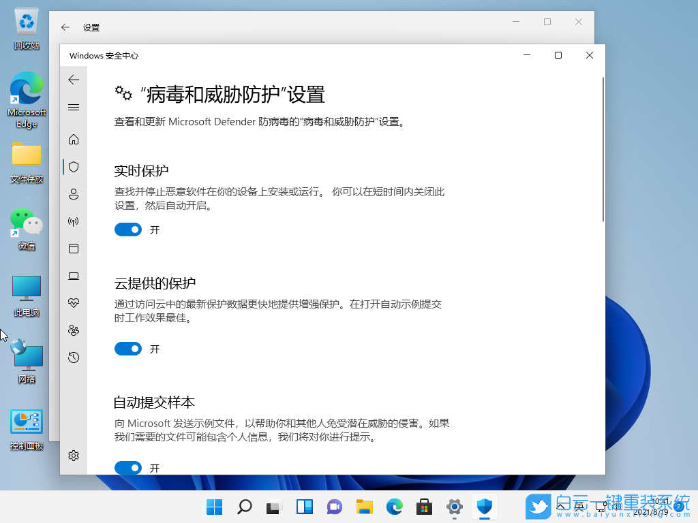Image resolution: width=698 pixels, height=523 pixels.
Task: Open Windows Security Home via house icon
Action: [x=74, y=139]
